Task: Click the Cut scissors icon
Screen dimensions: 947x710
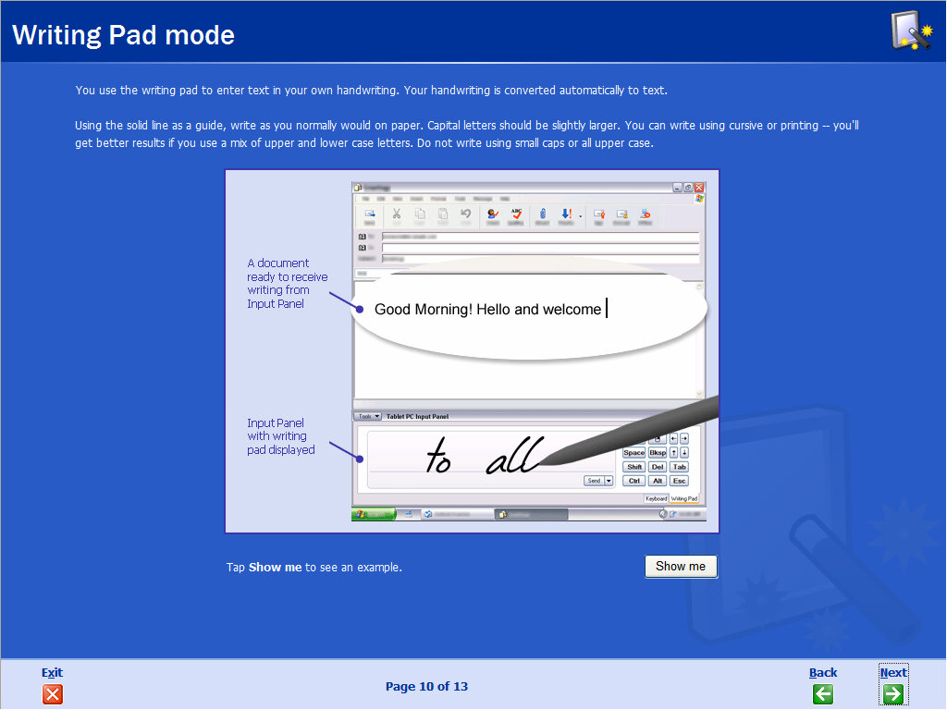Action: 397,214
